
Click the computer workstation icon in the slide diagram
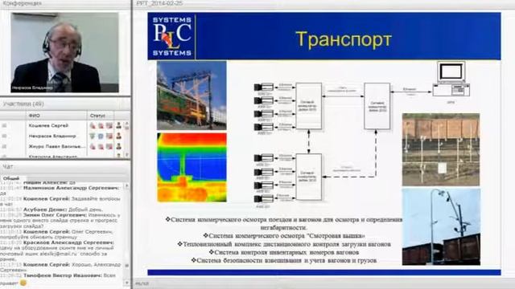(451, 79)
